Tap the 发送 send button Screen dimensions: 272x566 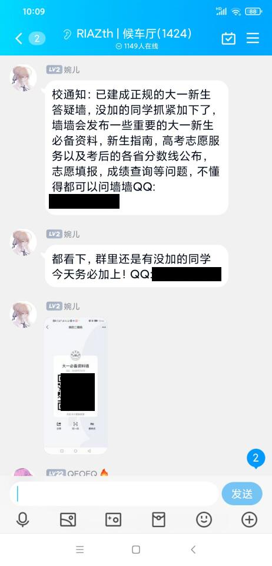click(242, 493)
